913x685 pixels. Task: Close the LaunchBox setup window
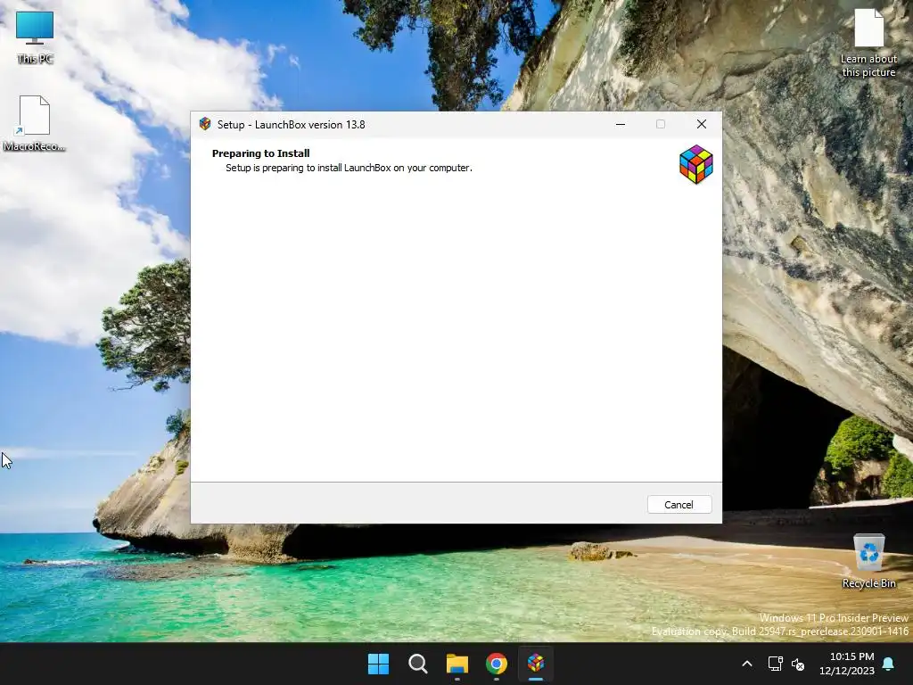[702, 124]
